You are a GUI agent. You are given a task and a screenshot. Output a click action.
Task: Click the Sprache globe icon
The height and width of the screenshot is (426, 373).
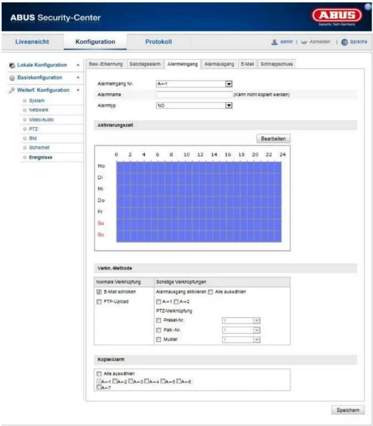pyautogui.click(x=344, y=42)
